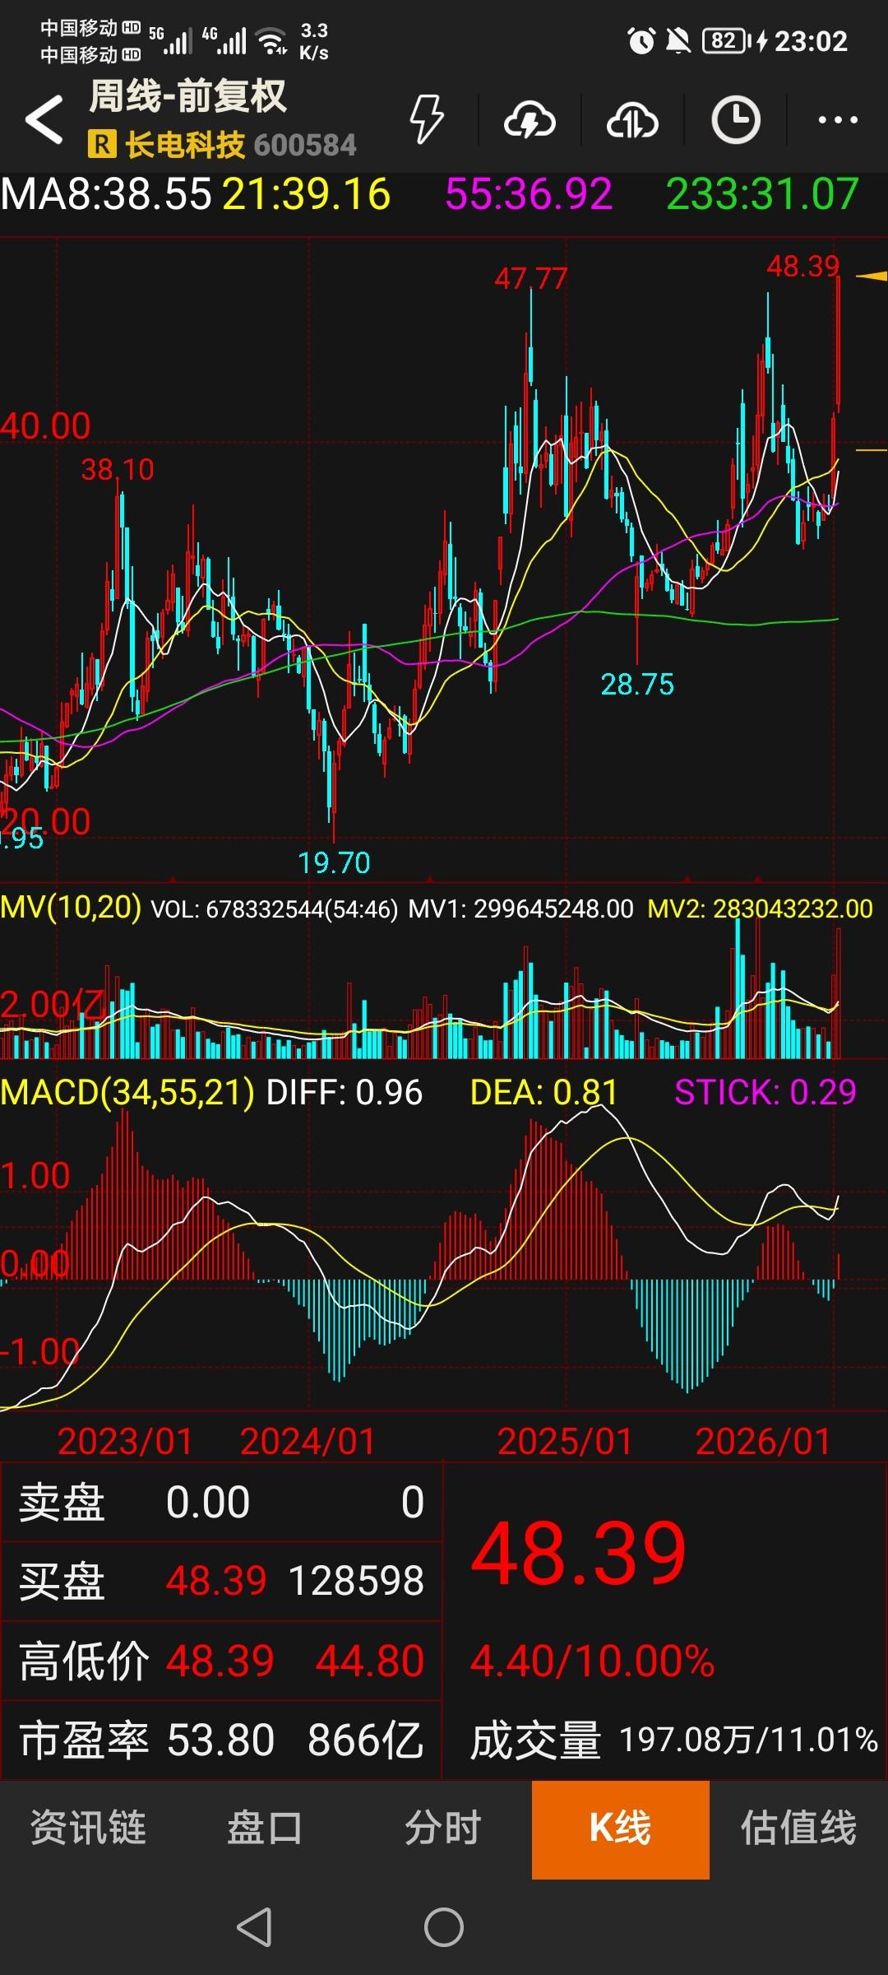The height and width of the screenshot is (1975, 888).
Task: Select the K线 tab
Action: pos(621,1829)
